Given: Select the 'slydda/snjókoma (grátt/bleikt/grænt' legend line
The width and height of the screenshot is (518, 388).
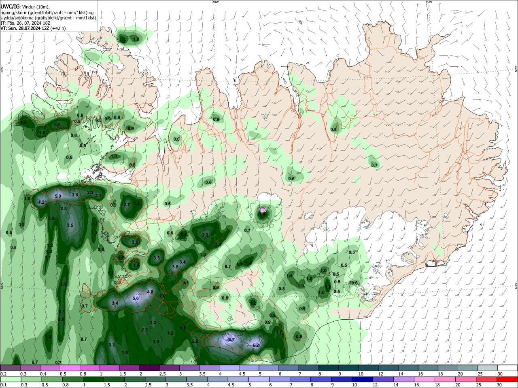Looking at the screenshot, I should (x=48, y=18).
